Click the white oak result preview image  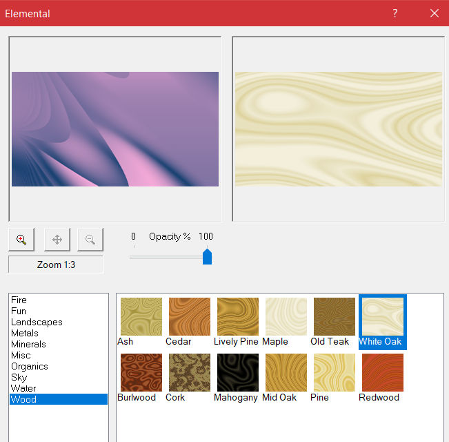tap(338, 129)
